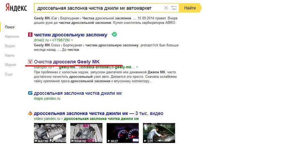Click snippet text about очиститель карбюраторов ABRO

click(106, 20)
